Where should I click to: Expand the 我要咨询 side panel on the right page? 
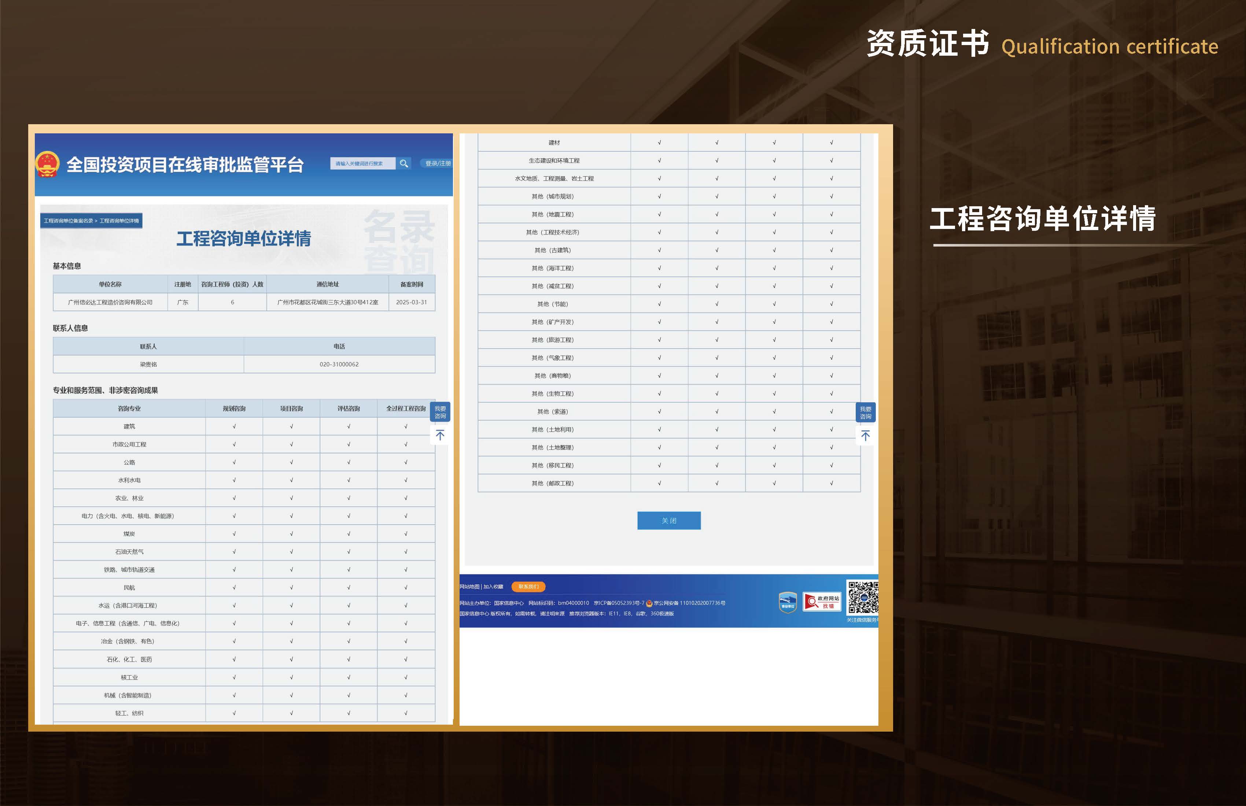(866, 413)
